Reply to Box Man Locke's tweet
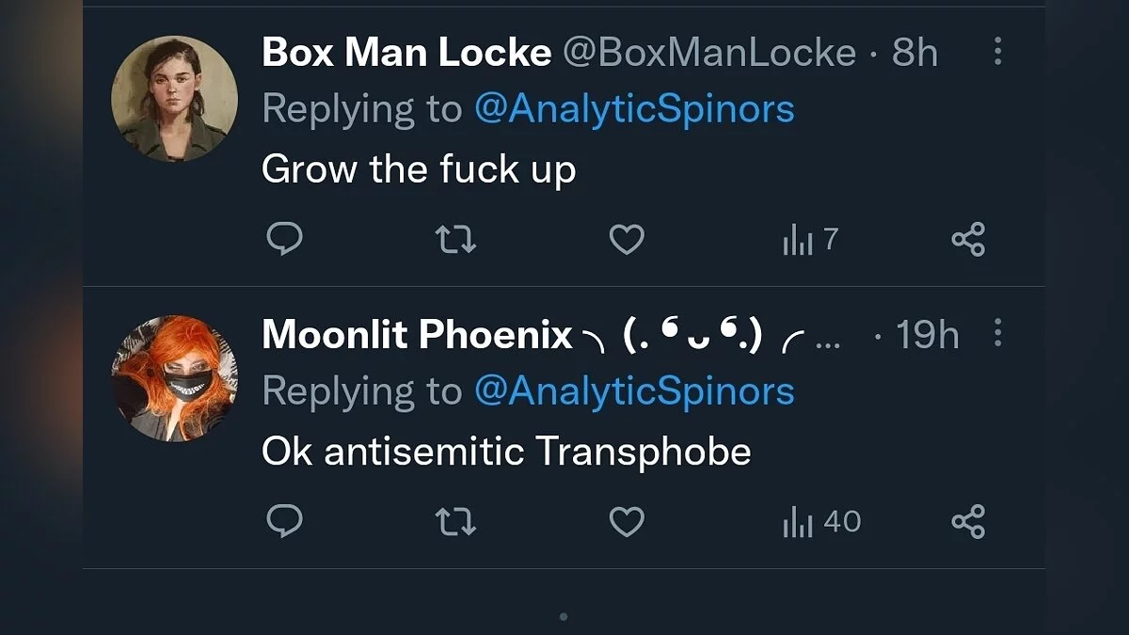The image size is (1129, 635). click(x=284, y=239)
